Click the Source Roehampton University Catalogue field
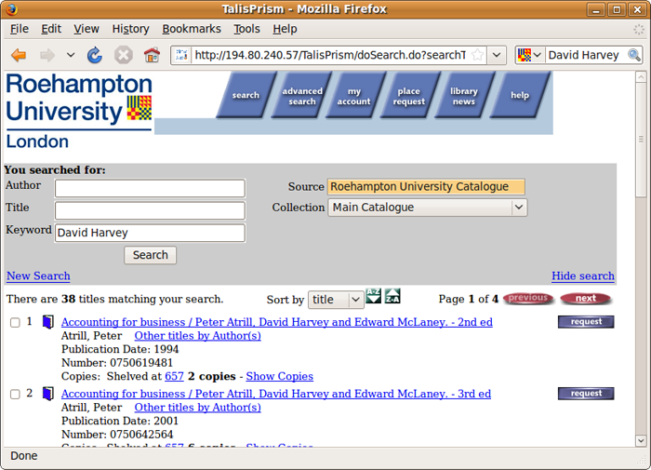The image size is (651, 470). 426,186
